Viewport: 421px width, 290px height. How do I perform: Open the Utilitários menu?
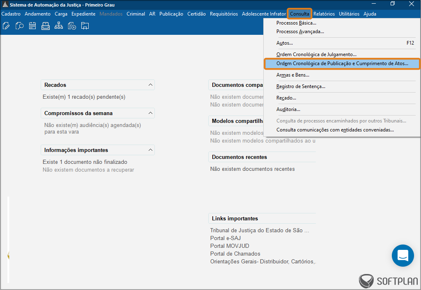point(349,14)
